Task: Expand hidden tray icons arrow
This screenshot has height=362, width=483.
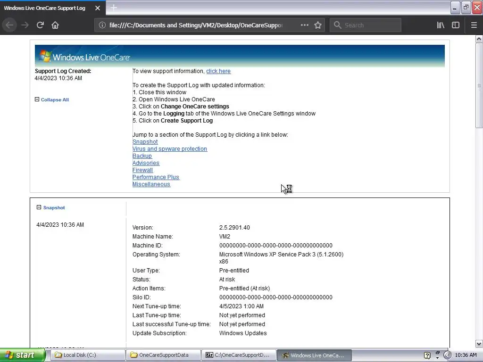Action: 447,355
